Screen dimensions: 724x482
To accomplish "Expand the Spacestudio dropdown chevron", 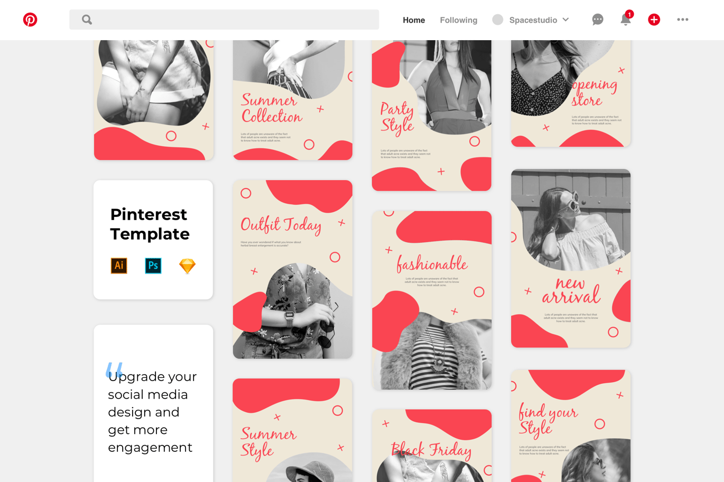I will coord(566,20).
